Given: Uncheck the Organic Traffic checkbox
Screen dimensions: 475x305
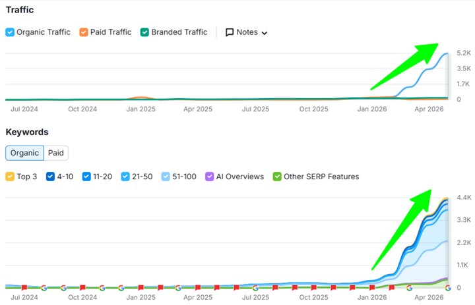Looking at the screenshot, I should [x=10, y=32].
